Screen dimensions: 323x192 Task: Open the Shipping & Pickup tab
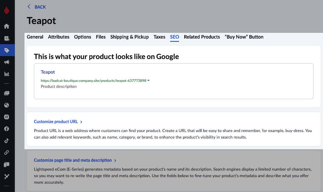[x=129, y=37]
